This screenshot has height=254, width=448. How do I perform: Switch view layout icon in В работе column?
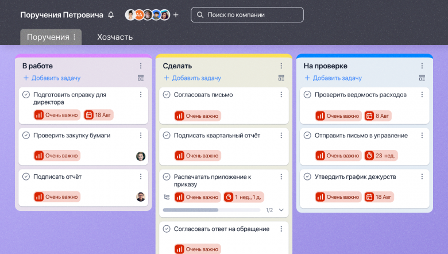click(x=141, y=78)
